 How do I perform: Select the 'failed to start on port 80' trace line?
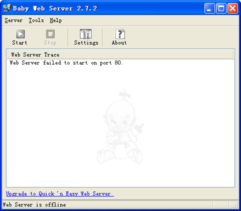pos(66,63)
